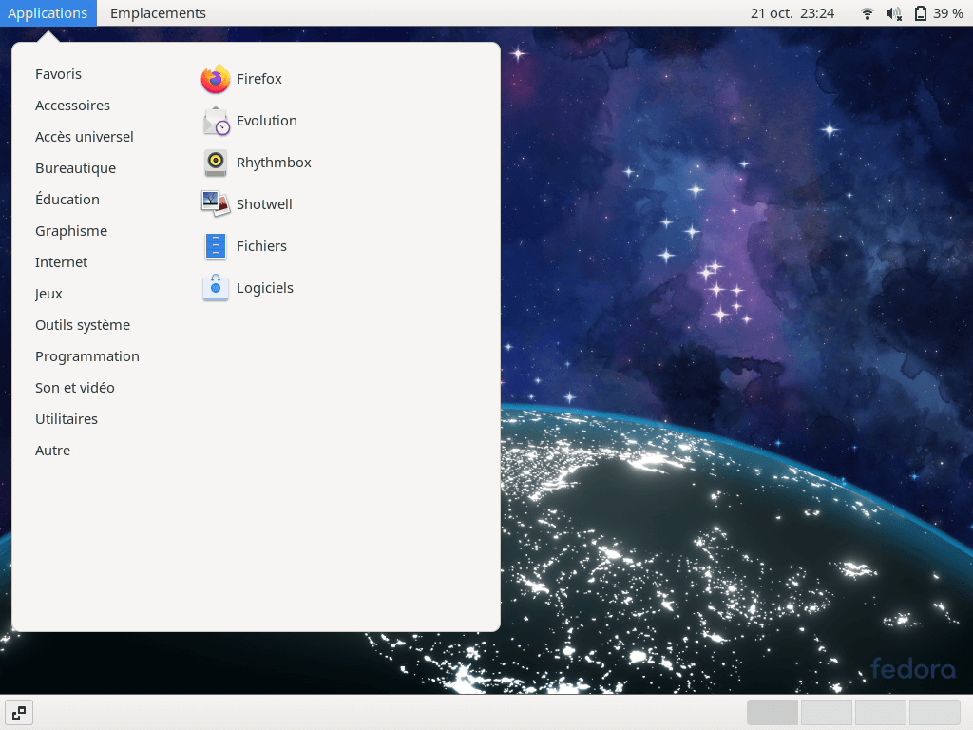Image resolution: width=973 pixels, height=730 pixels.
Task: Click the Rhythmbox text label
Action: 274,163
